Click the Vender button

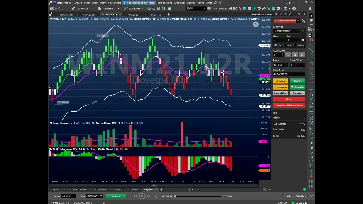coord(297,81)
